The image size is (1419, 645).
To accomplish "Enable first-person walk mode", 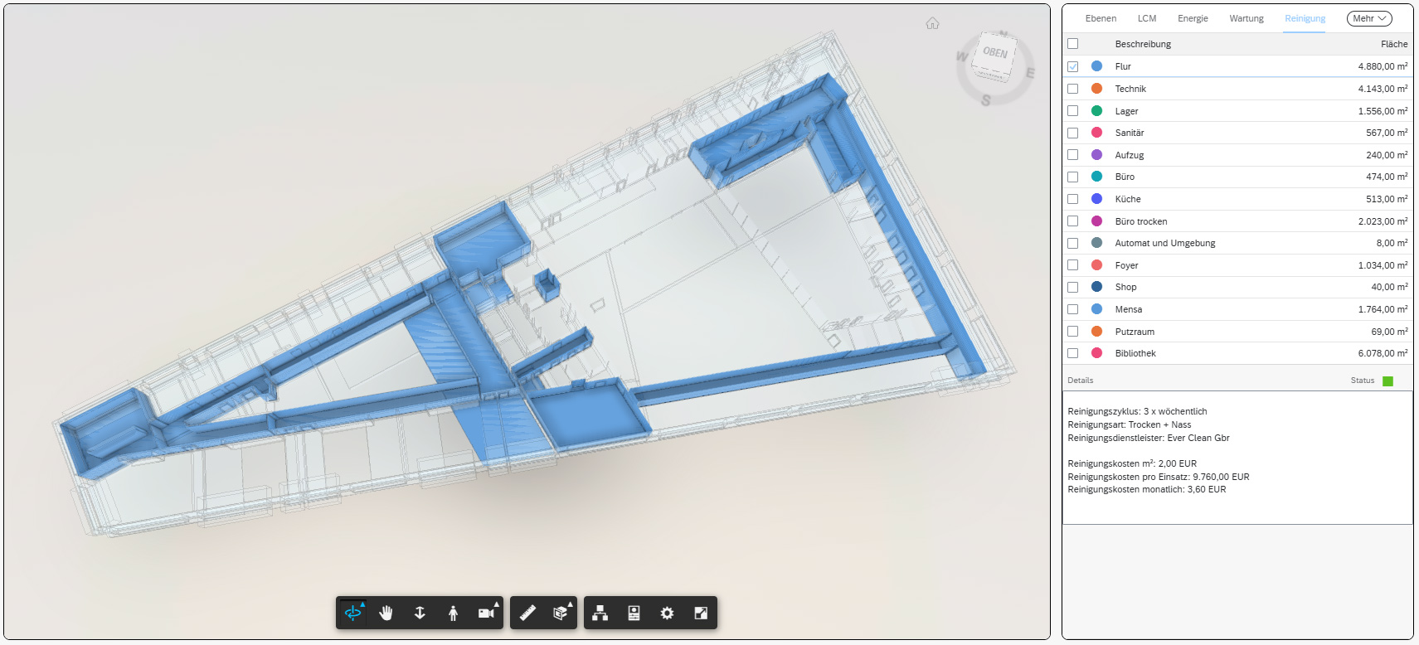I will click(453, 613).
